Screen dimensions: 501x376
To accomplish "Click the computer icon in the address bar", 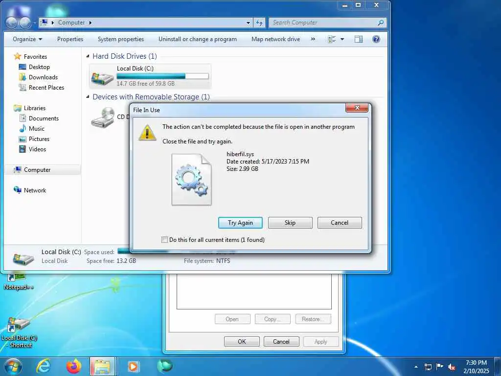I will pos(45,23).
